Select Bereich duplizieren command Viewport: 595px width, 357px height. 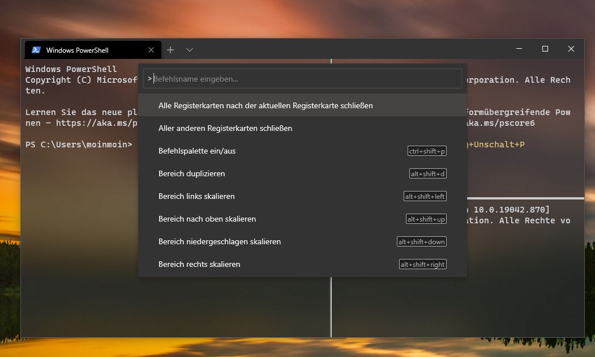coord(302,173)
